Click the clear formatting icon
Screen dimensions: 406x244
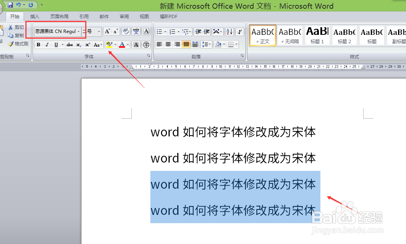point(125,31)
